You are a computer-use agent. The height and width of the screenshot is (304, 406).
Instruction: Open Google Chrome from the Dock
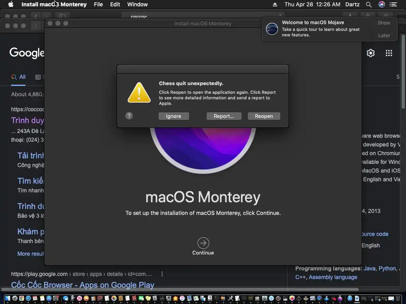21,298
